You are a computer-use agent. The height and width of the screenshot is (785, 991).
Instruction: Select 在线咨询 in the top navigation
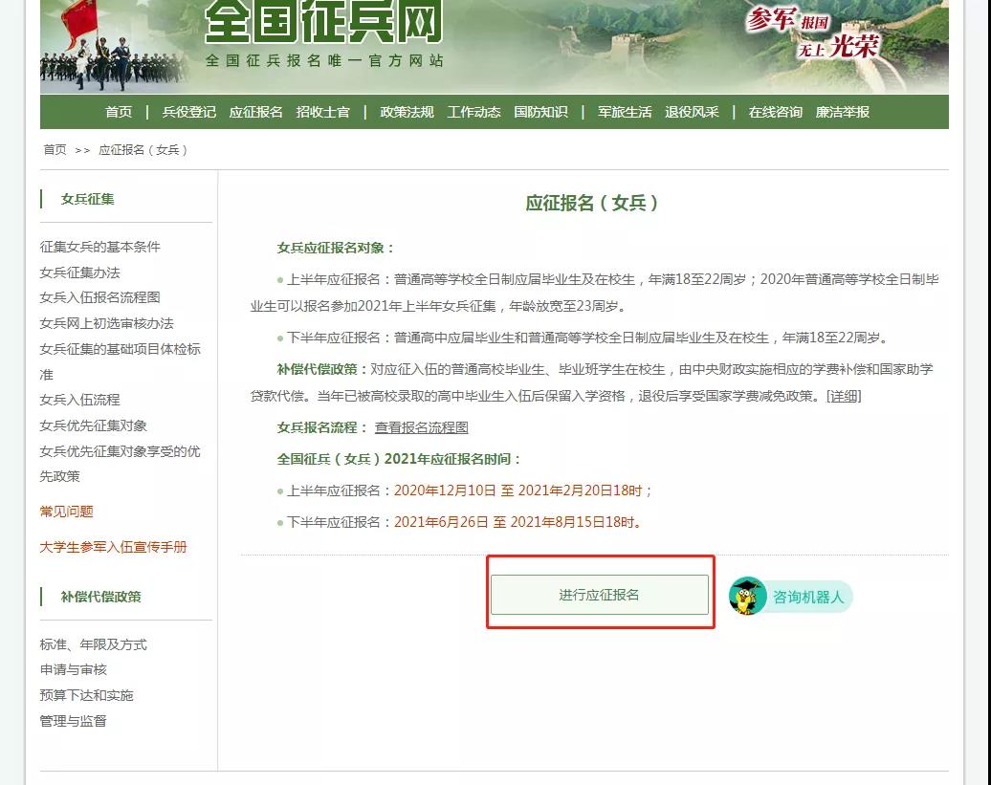point(775,112)
